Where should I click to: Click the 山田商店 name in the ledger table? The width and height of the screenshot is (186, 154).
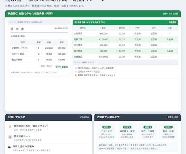tap(78, 34)
